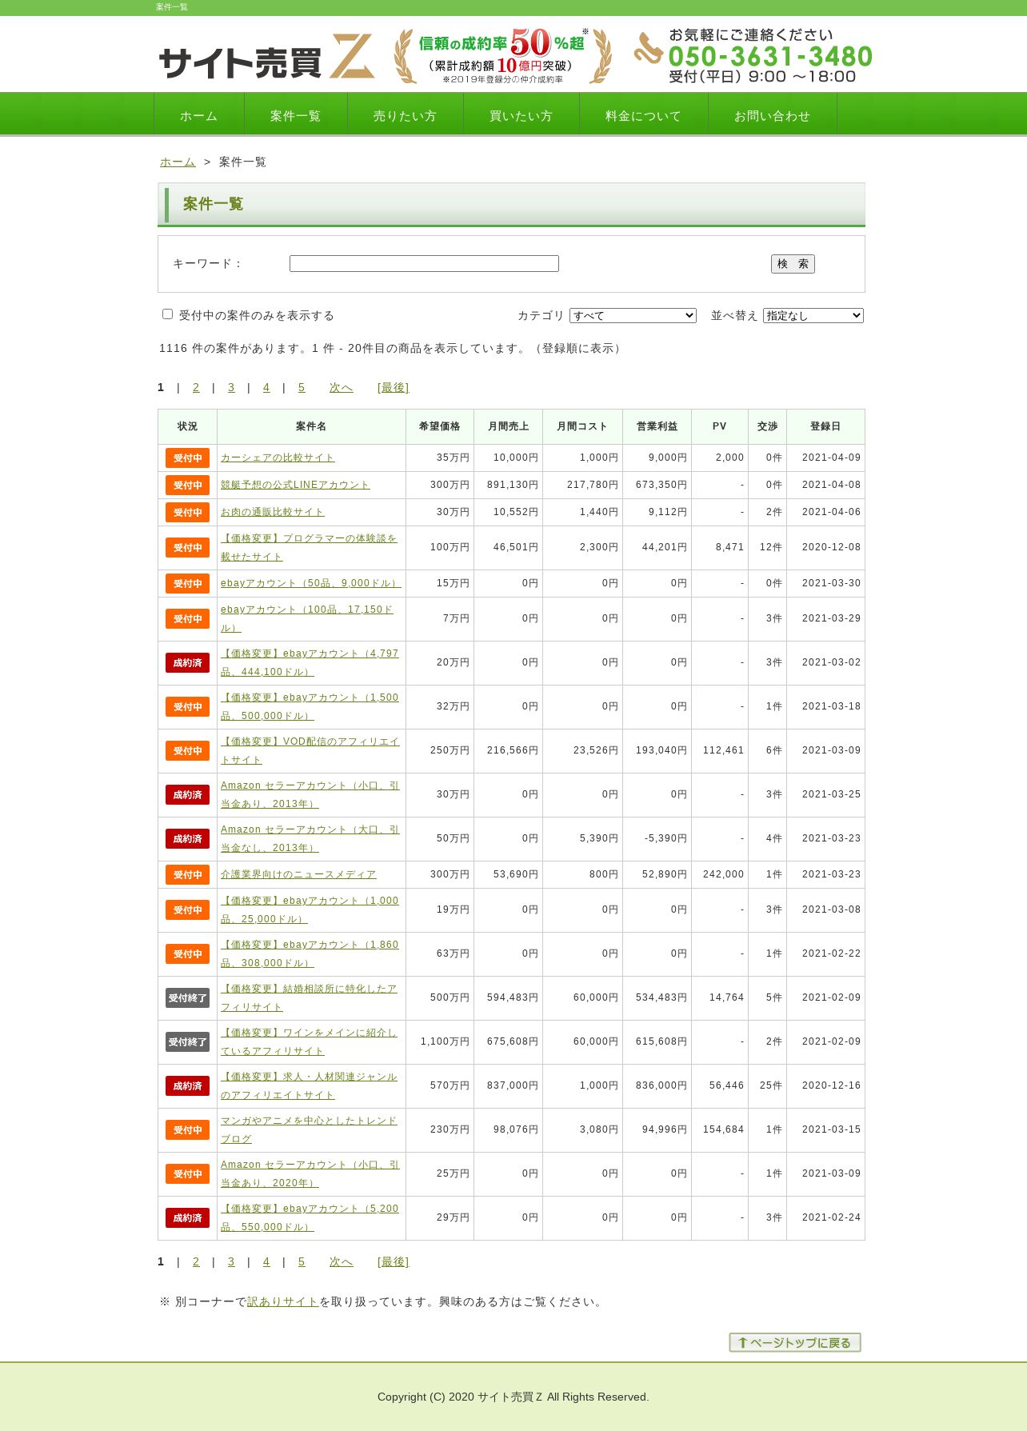Click the ページトップに戻る button
The width and height of the screenshot is (1027, 1431).
pos(795,1342)
